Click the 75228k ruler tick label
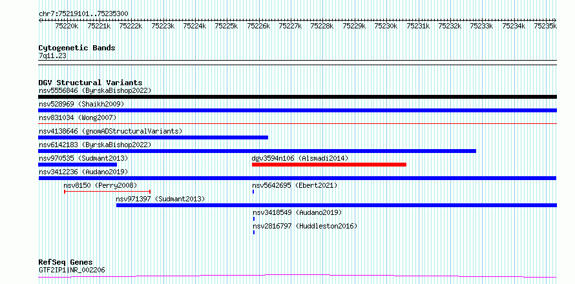 coord(322,26)
